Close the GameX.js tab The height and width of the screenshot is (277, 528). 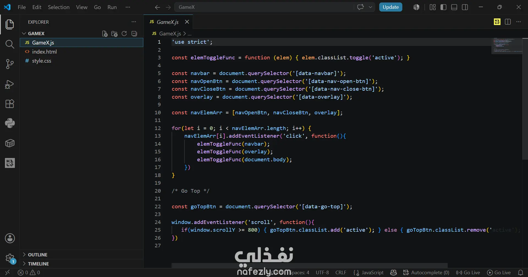187,22
